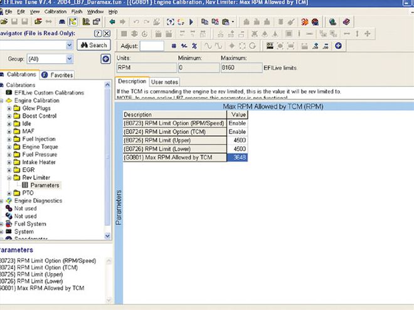Open the Group (All) dropdown
414x310 pixels.
69,59
